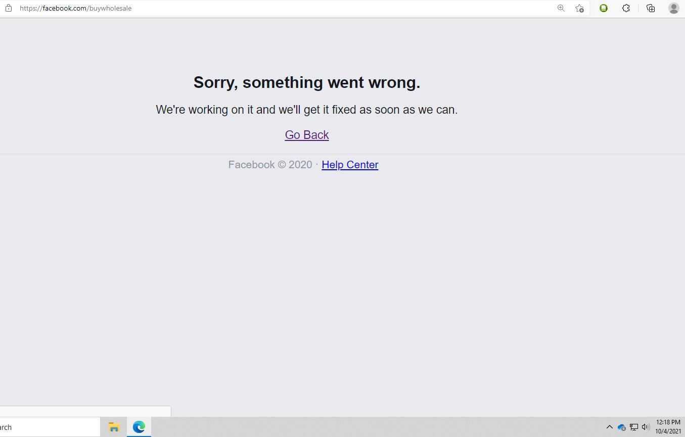The height and width of the screenshot is (437, 685).
Task: Follow the Go Back link
Action: (307, 135)
